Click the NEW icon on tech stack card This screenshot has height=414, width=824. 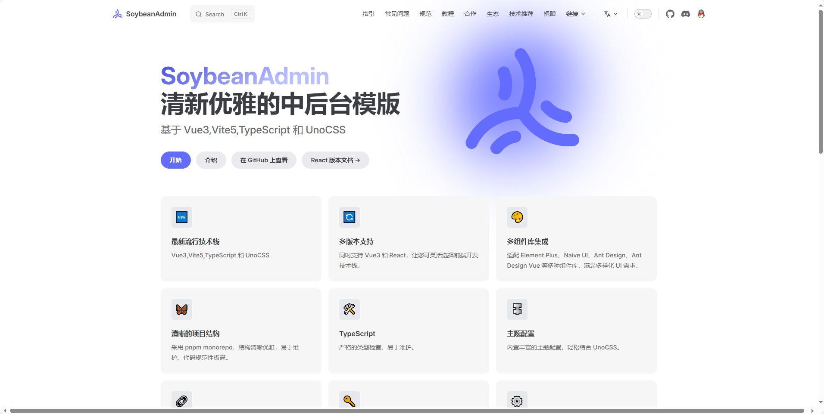(x=181, y=217)
